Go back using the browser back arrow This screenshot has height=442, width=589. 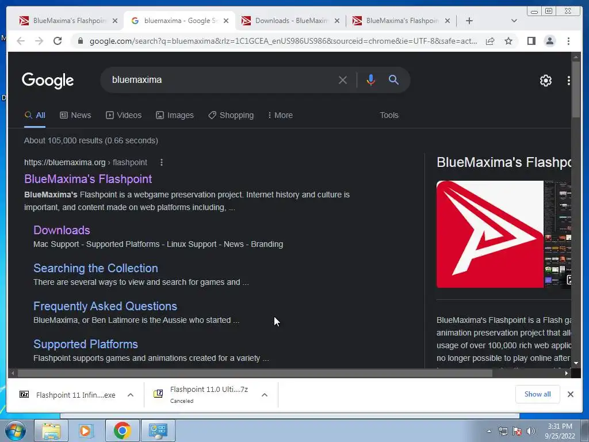coord(21,41)
